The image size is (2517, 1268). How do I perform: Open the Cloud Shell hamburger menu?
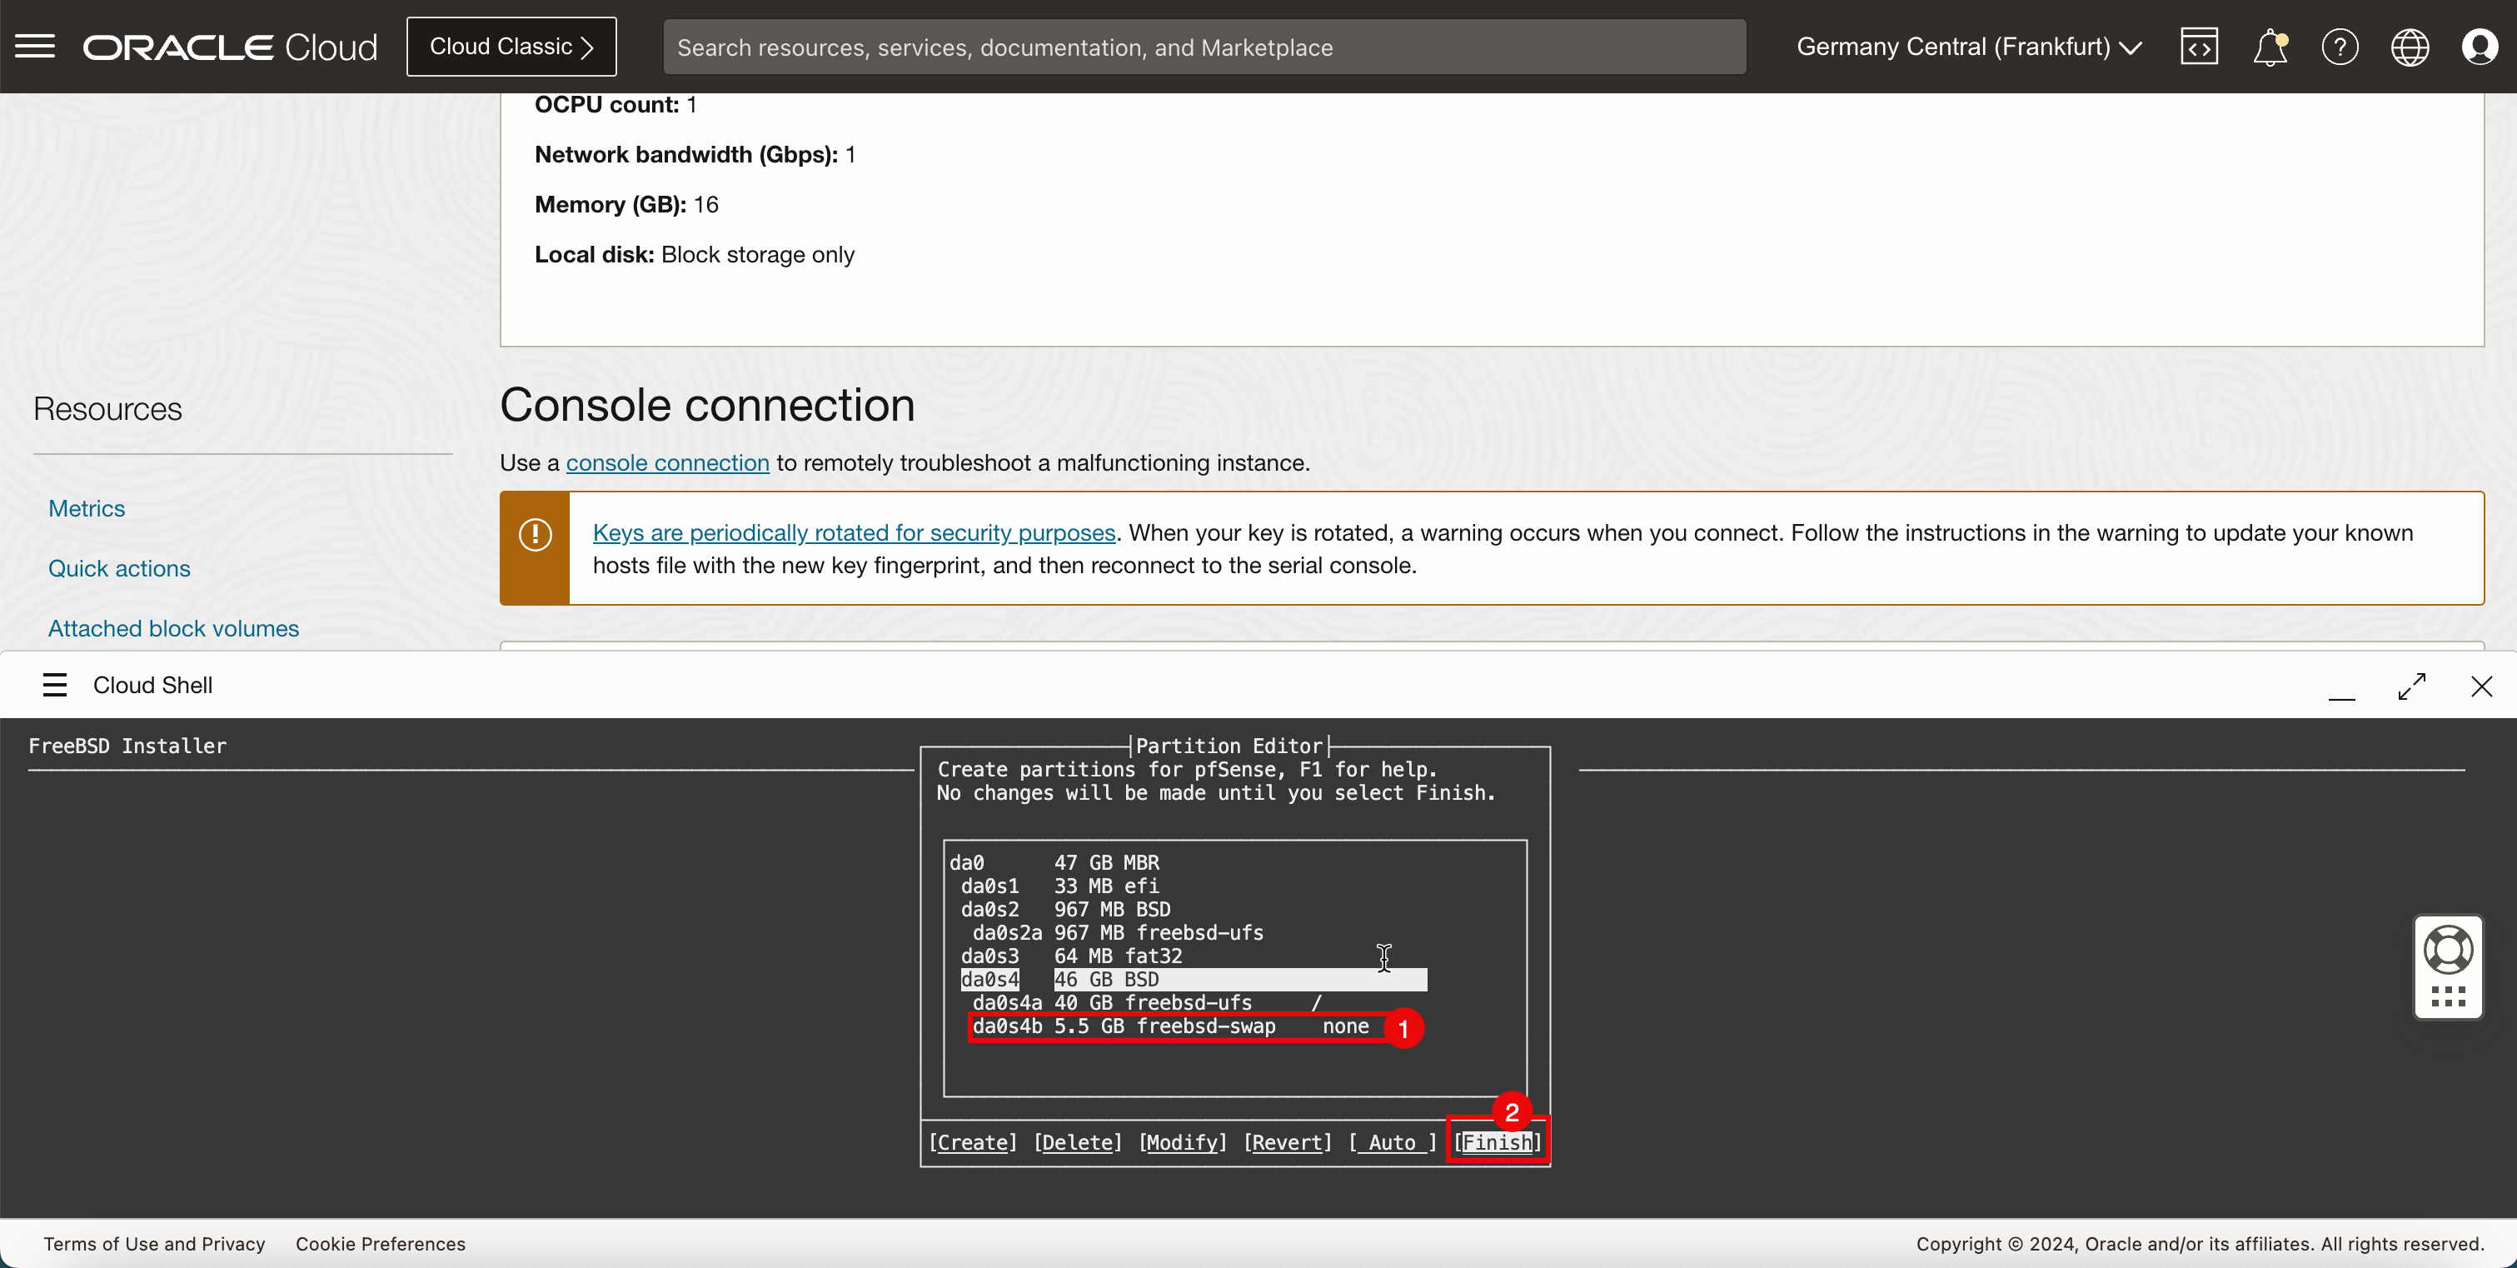pyautogui.click(x=55, y=686)
